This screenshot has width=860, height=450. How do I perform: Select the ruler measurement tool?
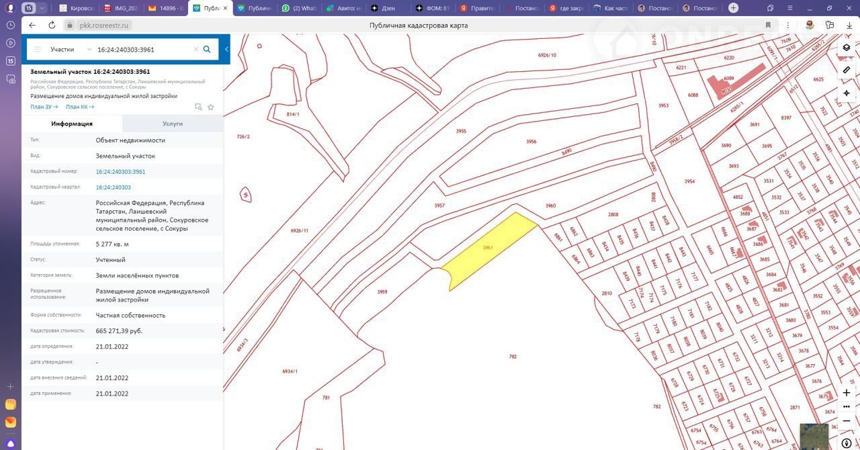click(847, 70)
